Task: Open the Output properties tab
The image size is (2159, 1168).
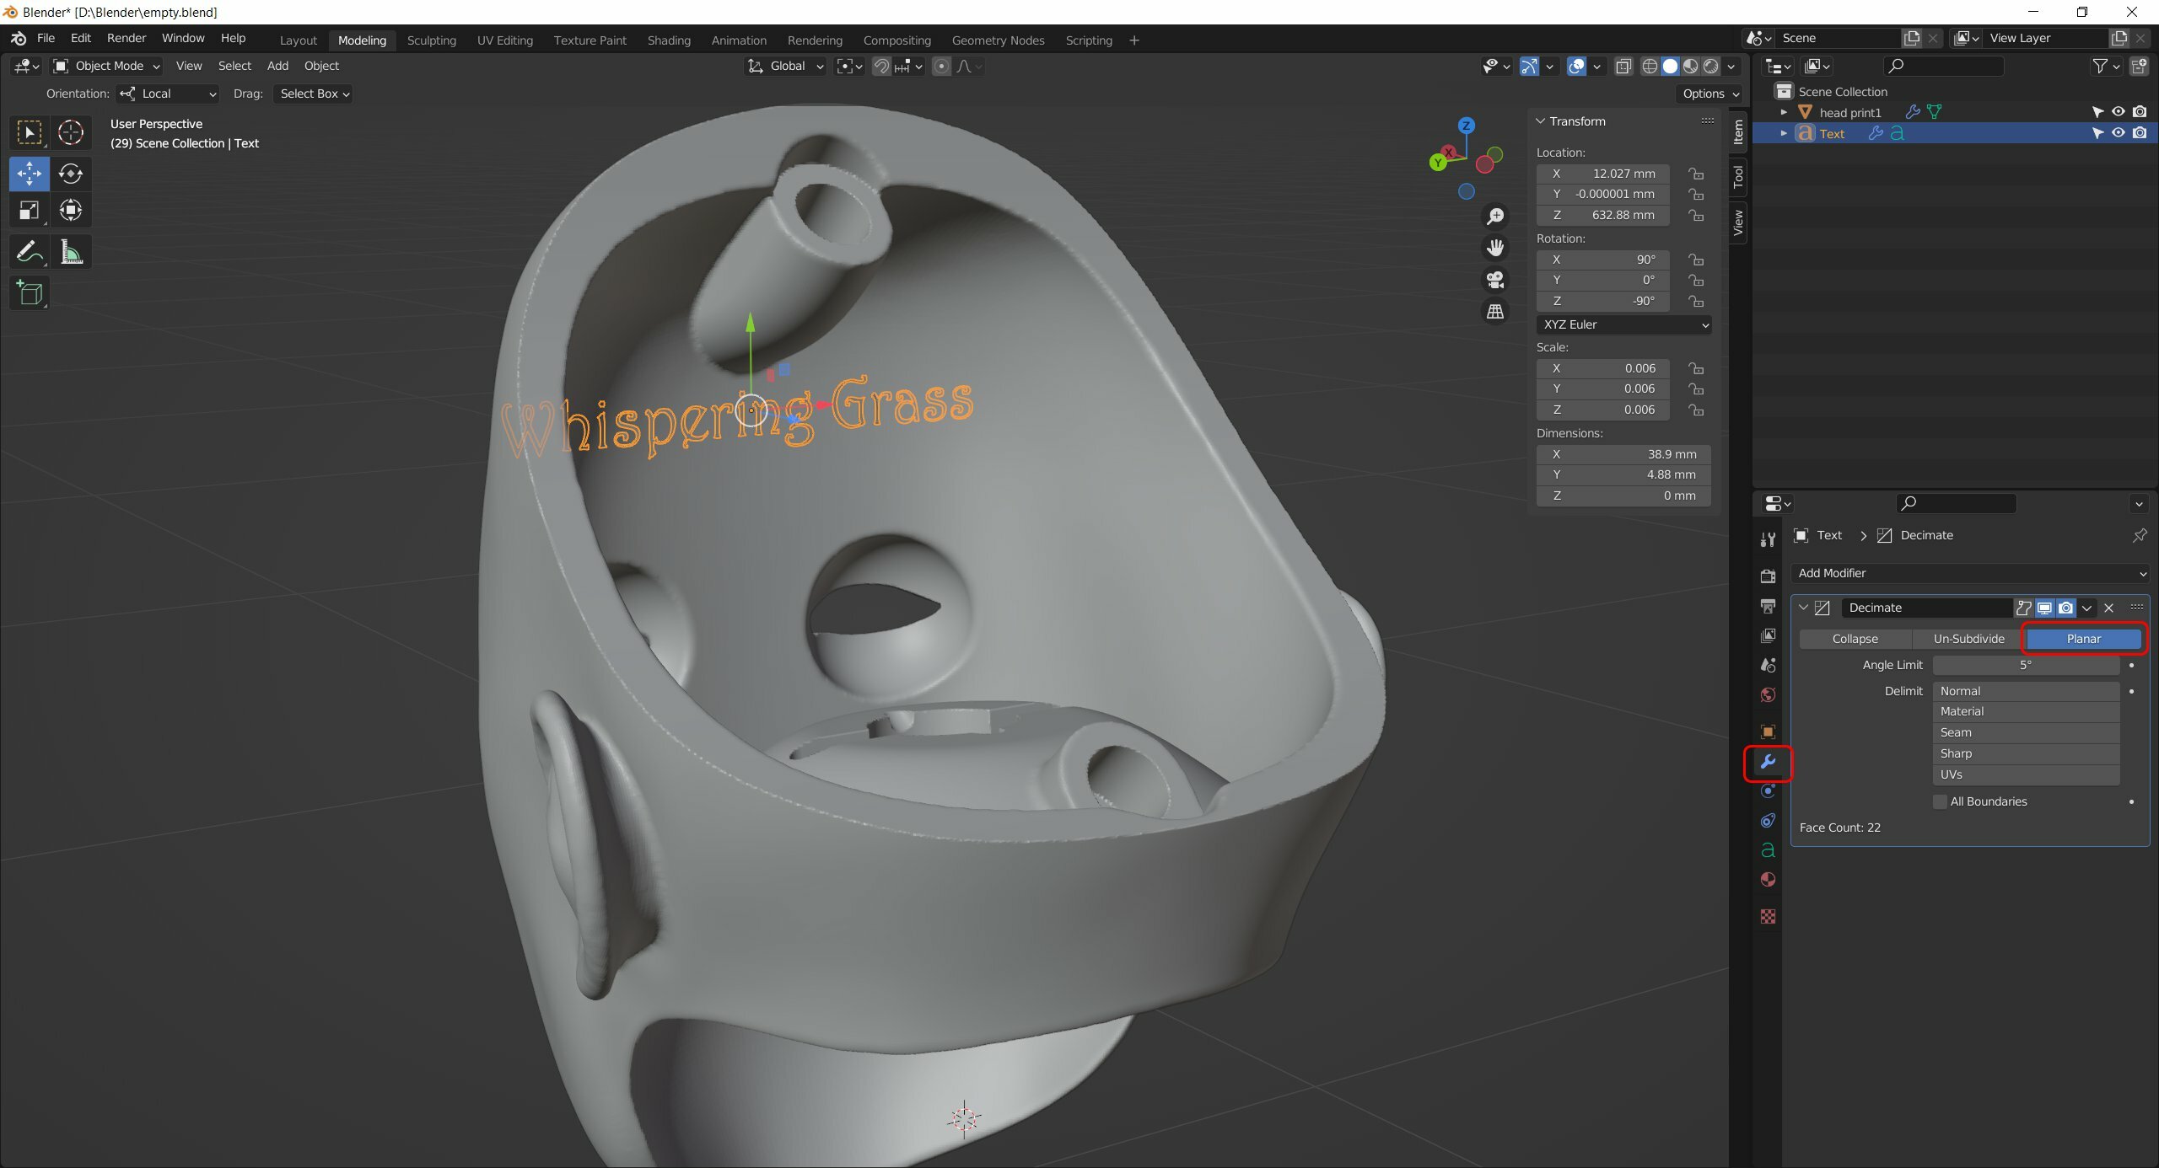Action: (1768, 606)
